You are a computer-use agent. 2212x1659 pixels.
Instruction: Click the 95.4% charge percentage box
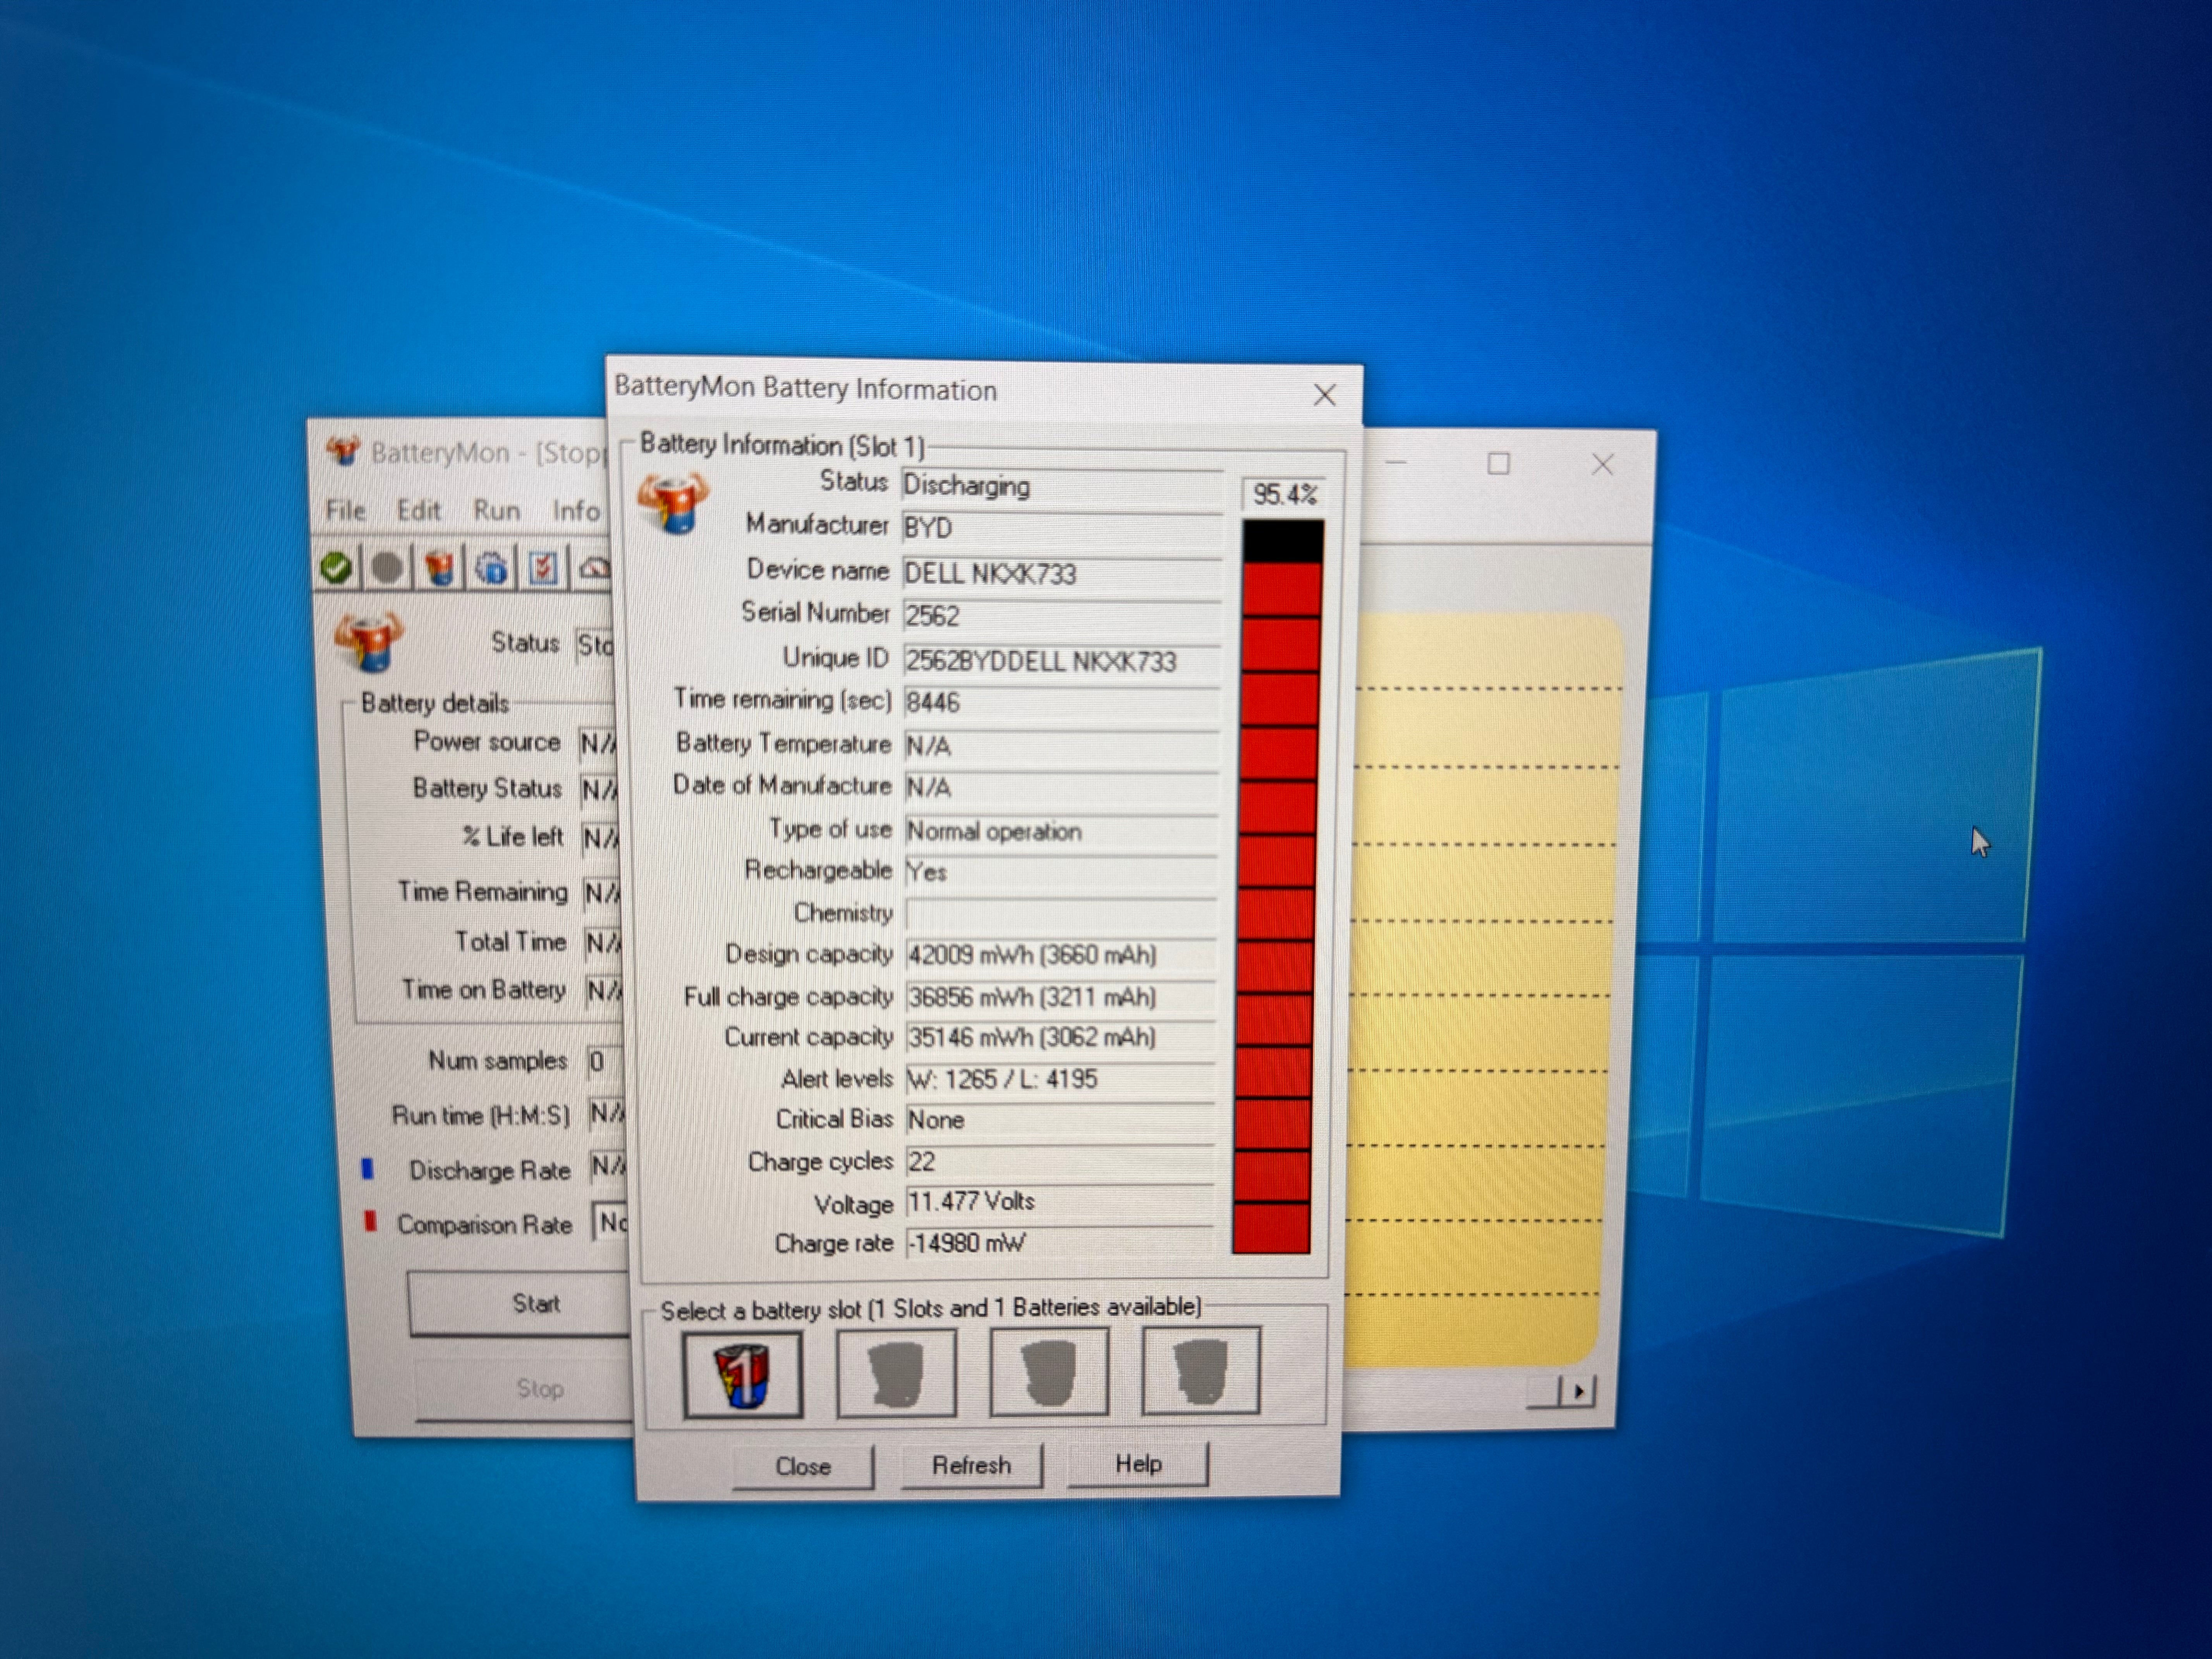pyautogui.click(x=1284, y=494)
